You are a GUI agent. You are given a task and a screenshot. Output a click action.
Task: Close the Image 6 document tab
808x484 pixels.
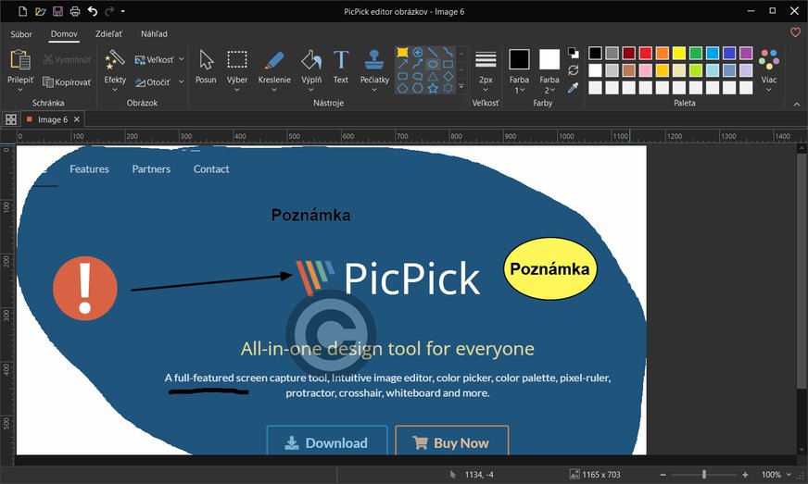click(77, 119)
